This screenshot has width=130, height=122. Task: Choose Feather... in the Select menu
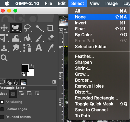[99, 56]
